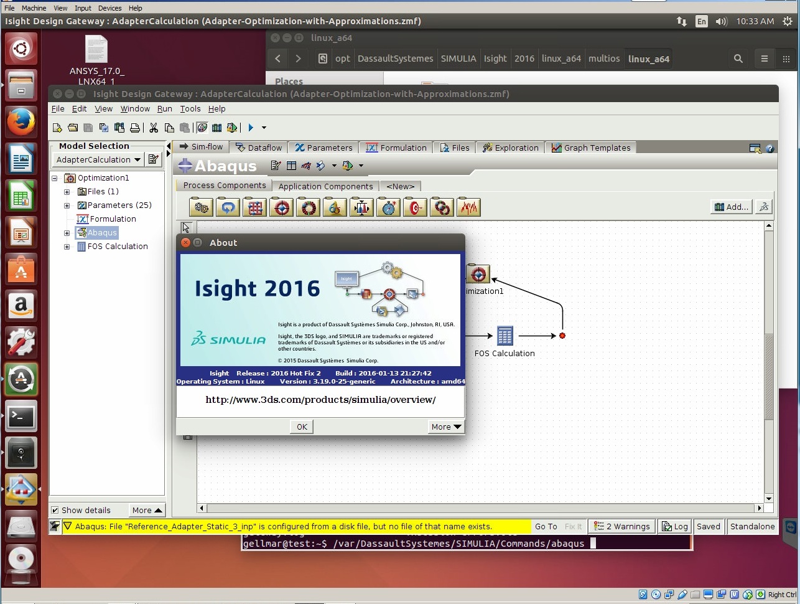
Task: Select ANSYS_17.0_LNX64_1 desktop file
Action: point(96,60)
